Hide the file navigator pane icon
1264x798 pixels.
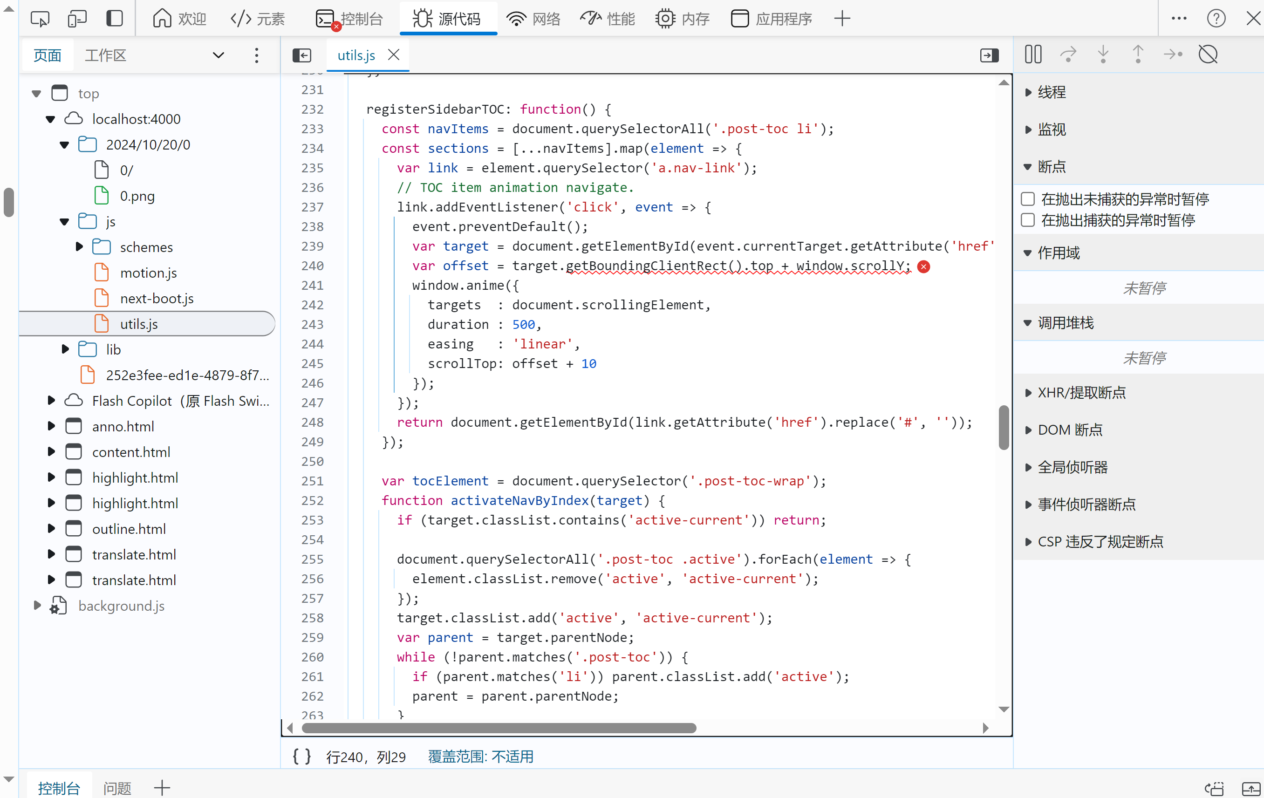pos(302,55)
